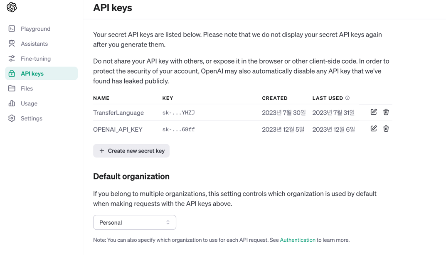Screen dimensions: 446x255
Task: Click the created date 2023년 12월 5일
Action: [283, 129]
